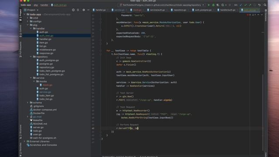
Task: Collapse the repository folder
Action: [31, 57]
